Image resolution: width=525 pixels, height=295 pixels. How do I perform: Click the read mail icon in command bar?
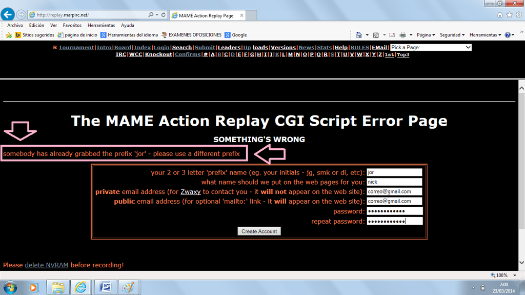pyautogui.click(x=392, y=35)
